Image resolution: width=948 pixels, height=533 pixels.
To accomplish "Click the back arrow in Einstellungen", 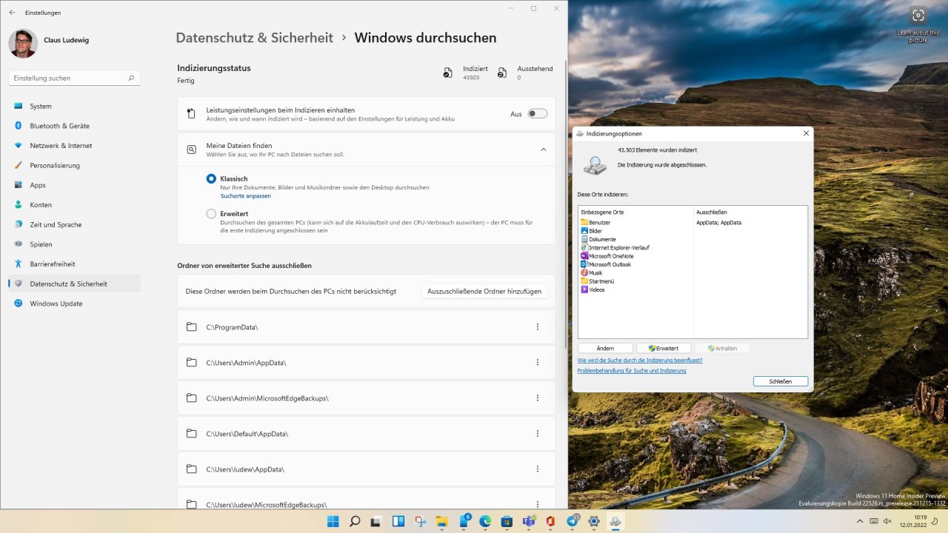I will pyautogui.click(x=12, y=13).
